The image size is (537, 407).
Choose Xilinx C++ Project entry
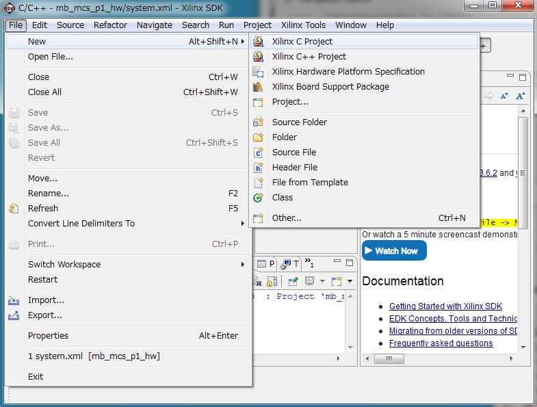(x=364, y=57)
